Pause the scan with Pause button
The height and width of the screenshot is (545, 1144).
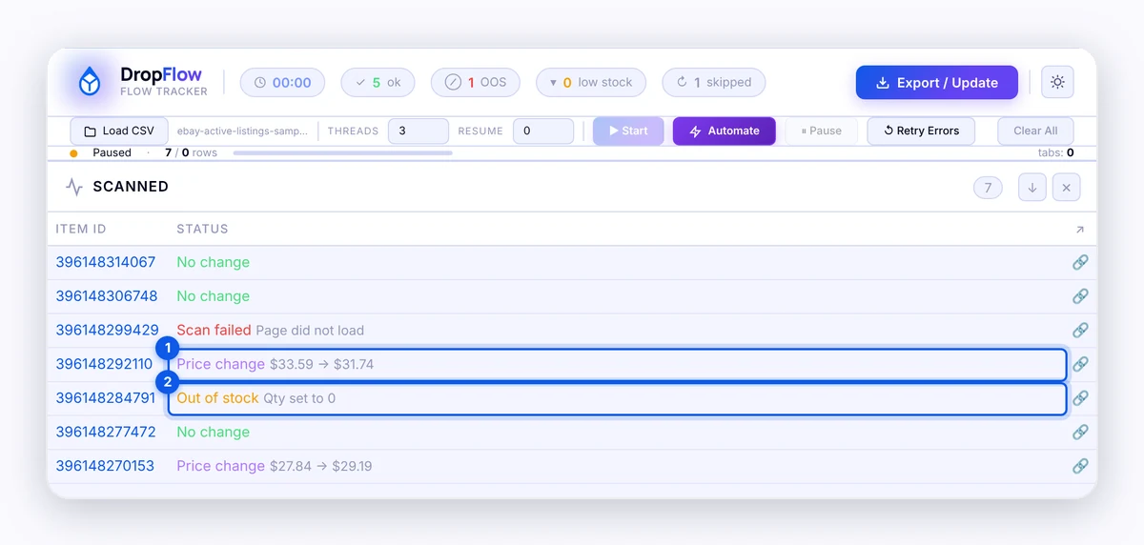[x=821, y=131]
